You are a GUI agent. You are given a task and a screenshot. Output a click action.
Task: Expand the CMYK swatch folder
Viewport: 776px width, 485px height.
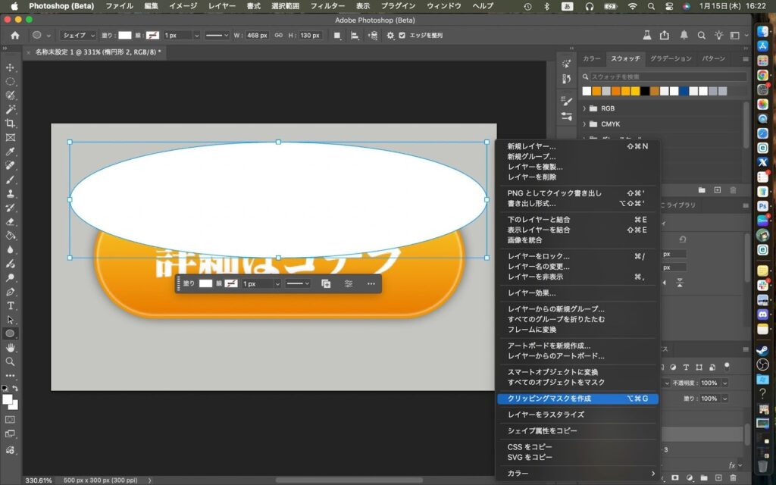[x=585, y=124]
